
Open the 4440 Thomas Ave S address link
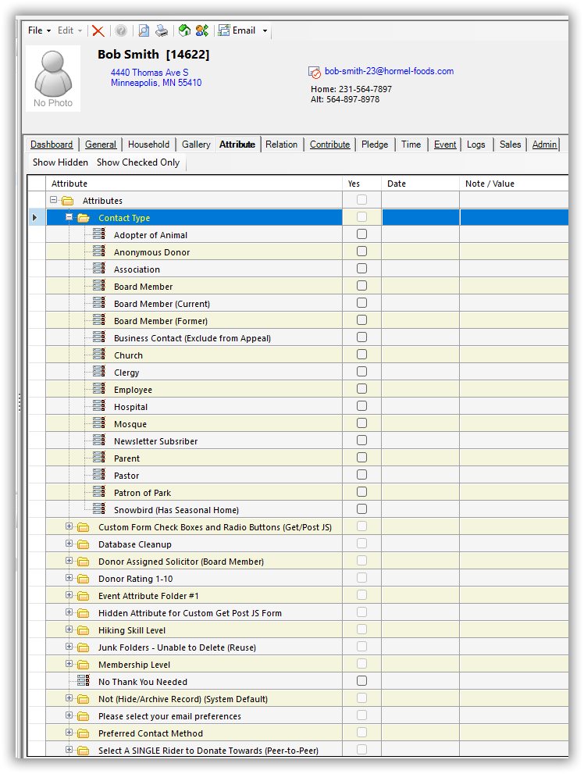[150, 72]
